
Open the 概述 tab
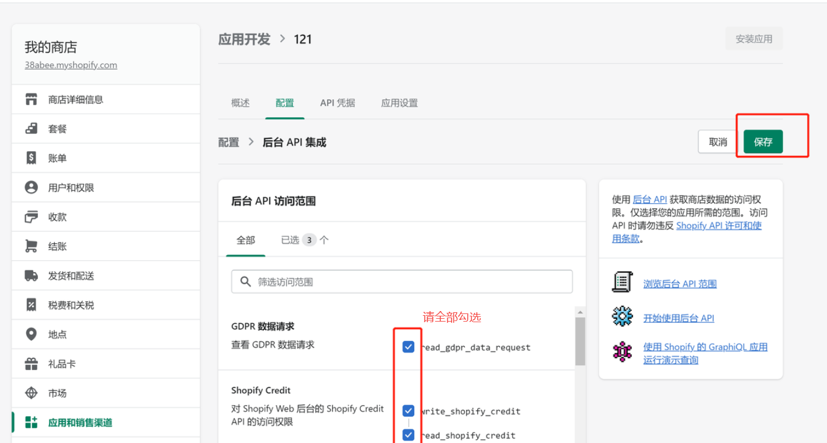241,103
